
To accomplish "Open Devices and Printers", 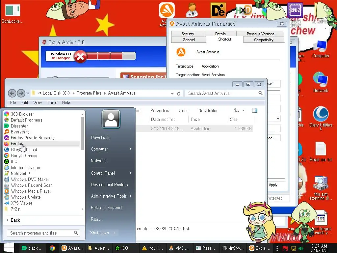I will pyautogui.click(x=109, y=184).
